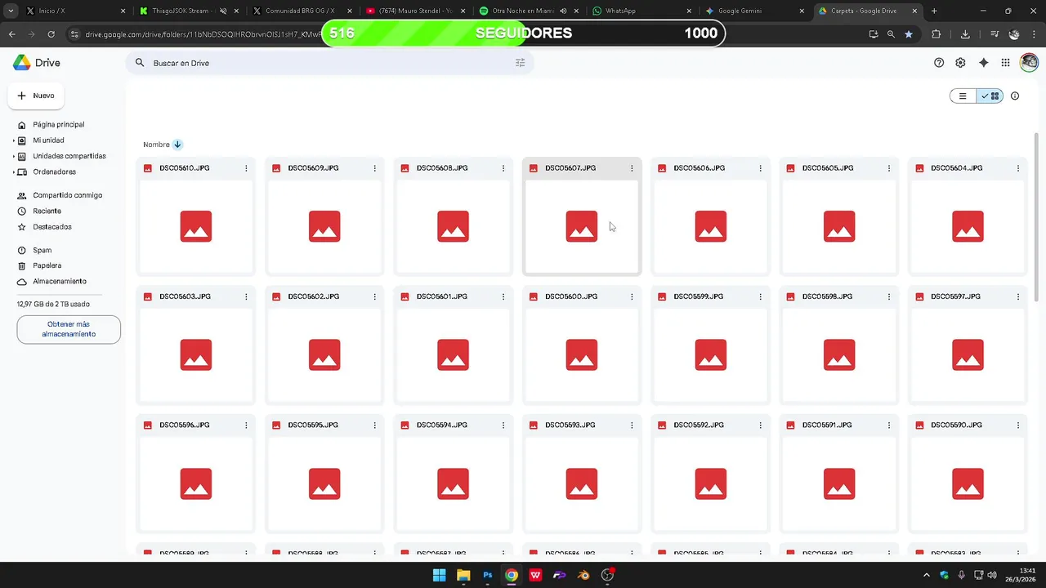
Task: Click in Buscar en Drive field
Action: click(x=330, y=63)
